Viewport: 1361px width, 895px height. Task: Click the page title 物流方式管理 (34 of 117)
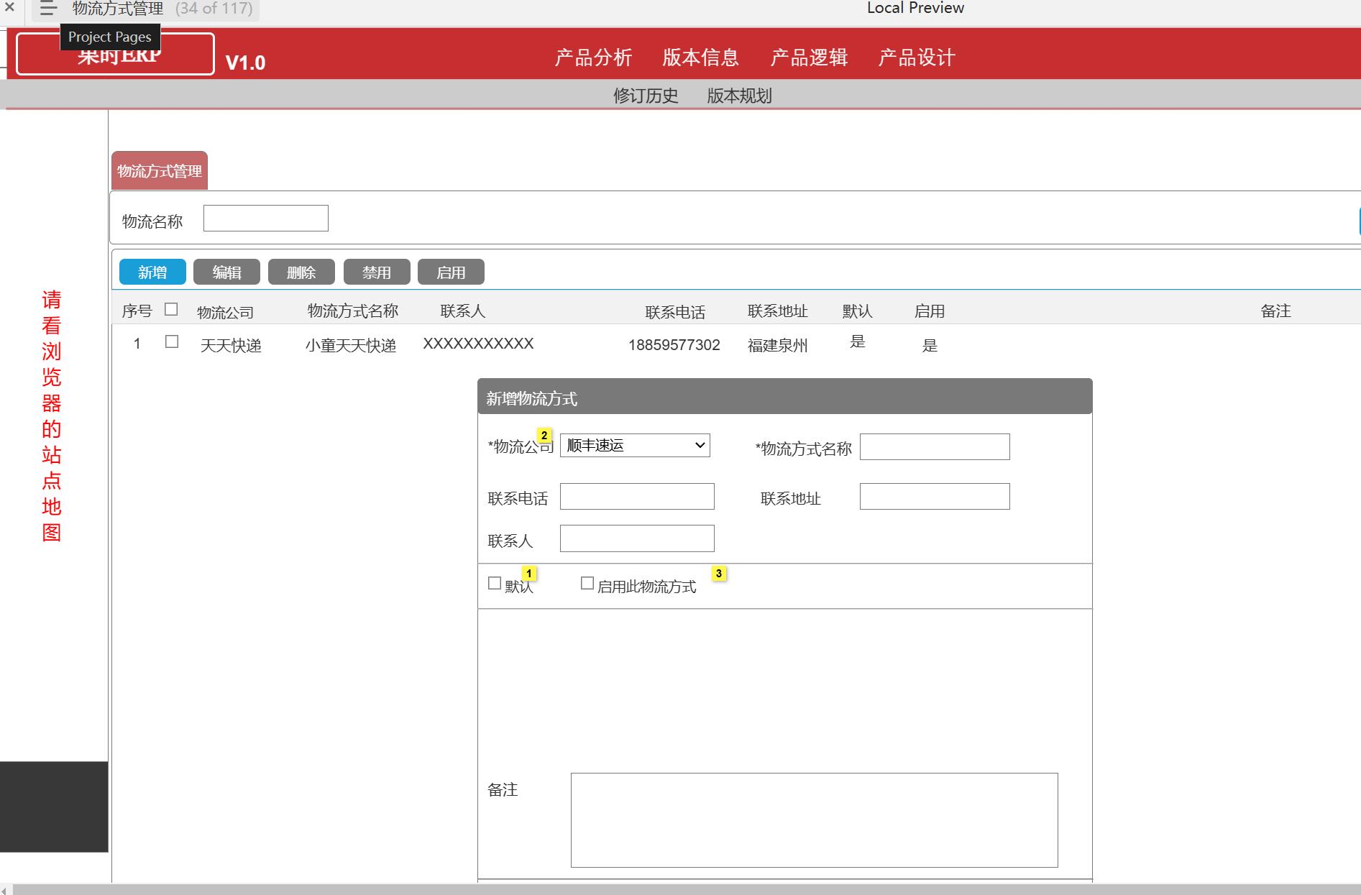(x=162, y=9)
